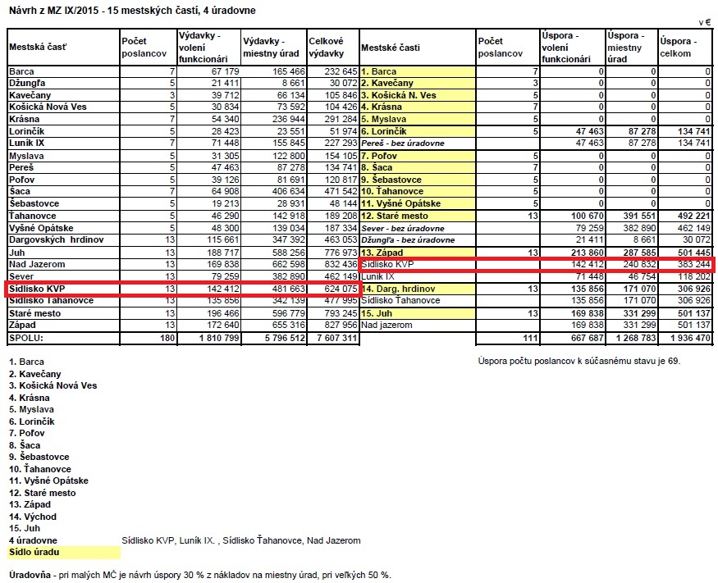This screenshot has height=583, width=718.
Task: Select the currency note 'v €'
Action: (x=704, y=22)
